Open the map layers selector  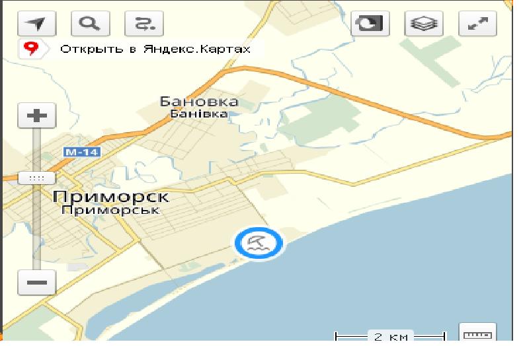[x=424, y=23]
